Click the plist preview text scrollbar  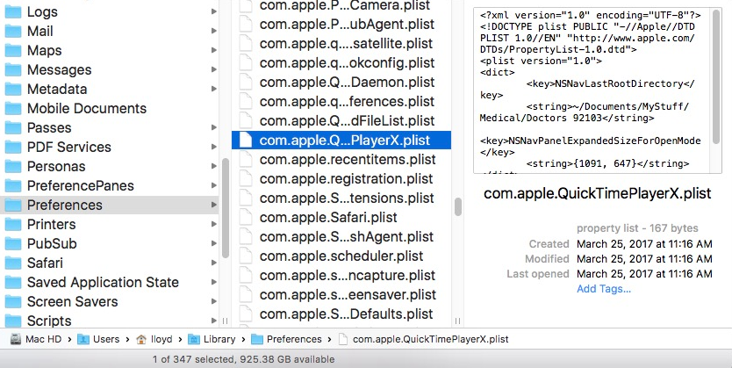tap(716, 77)
